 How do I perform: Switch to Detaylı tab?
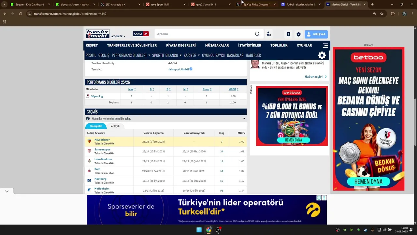115,126
